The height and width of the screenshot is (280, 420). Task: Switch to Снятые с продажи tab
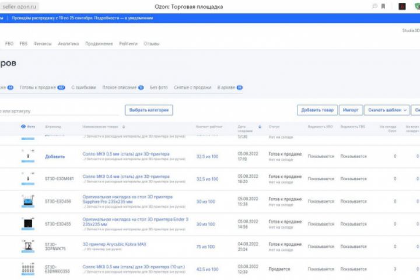pos(192,87)
